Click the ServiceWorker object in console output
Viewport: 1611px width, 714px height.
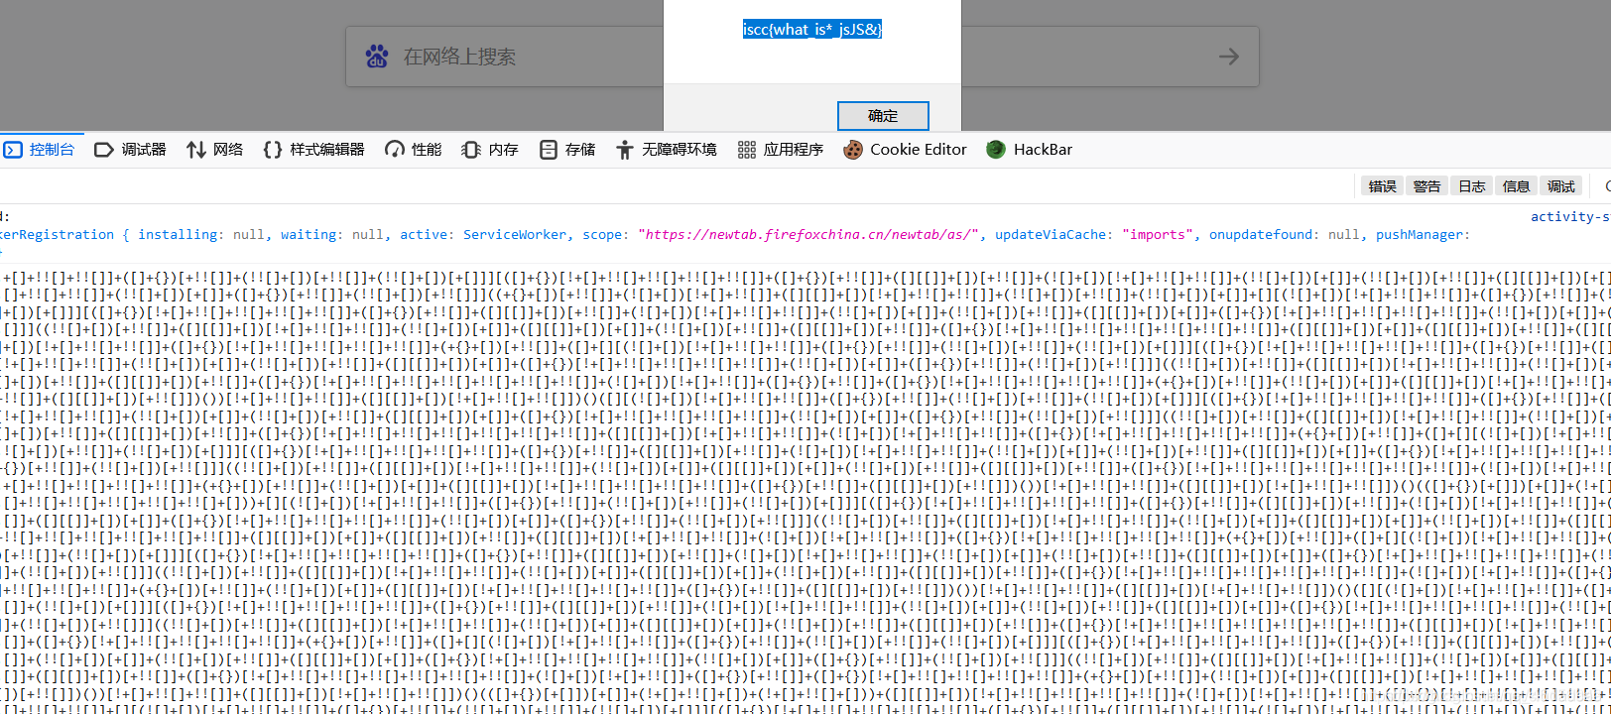point(515,235)
